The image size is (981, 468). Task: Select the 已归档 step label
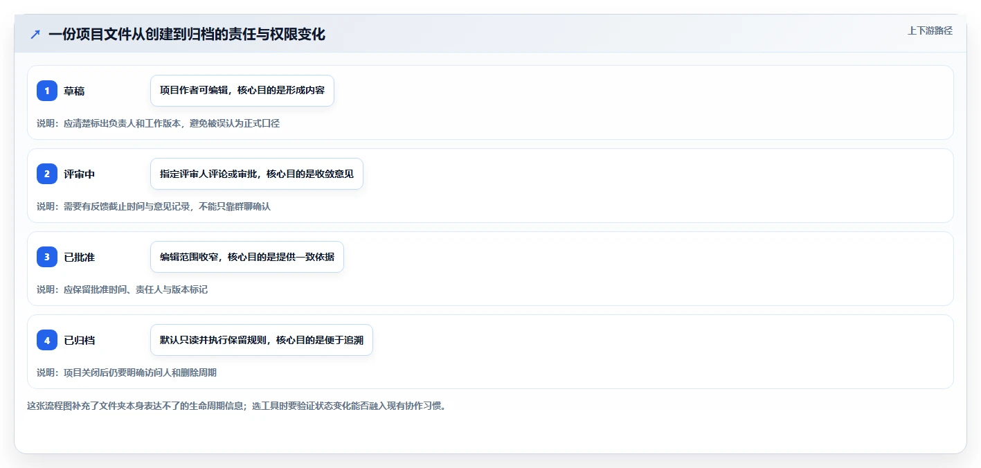(x=79, y=340)
